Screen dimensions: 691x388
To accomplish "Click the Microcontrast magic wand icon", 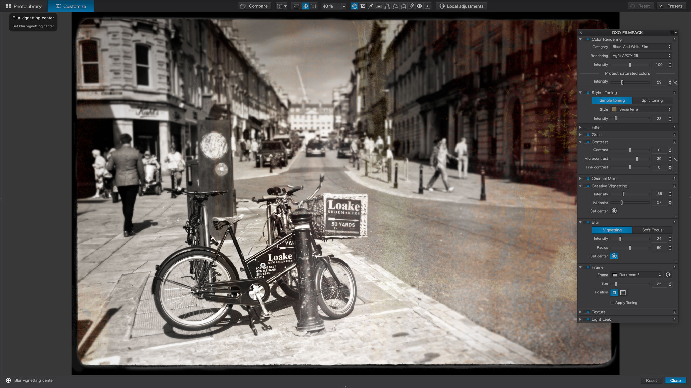I will click(675, 159).
